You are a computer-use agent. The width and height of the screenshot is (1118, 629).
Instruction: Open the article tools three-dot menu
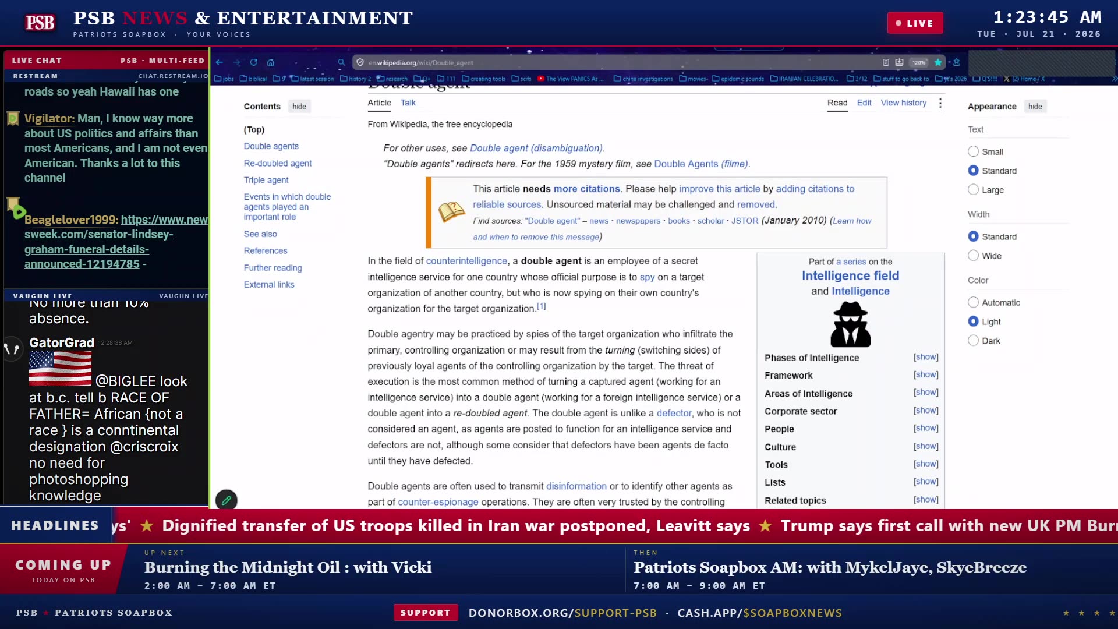(940, 103)
